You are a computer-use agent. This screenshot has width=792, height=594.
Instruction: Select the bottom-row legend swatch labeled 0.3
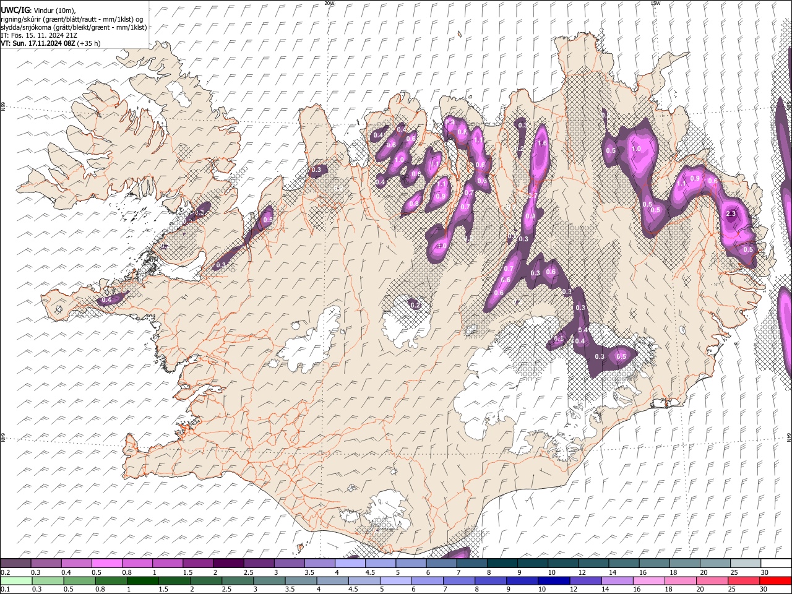(x=48, y=580)
